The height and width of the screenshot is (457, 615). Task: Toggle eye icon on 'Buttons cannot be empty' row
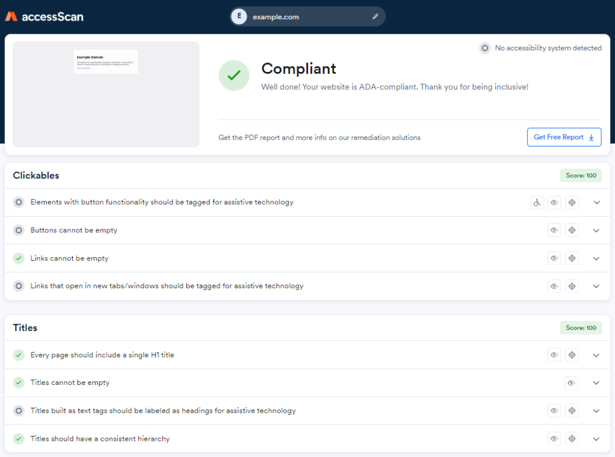[x=554, y=231]
